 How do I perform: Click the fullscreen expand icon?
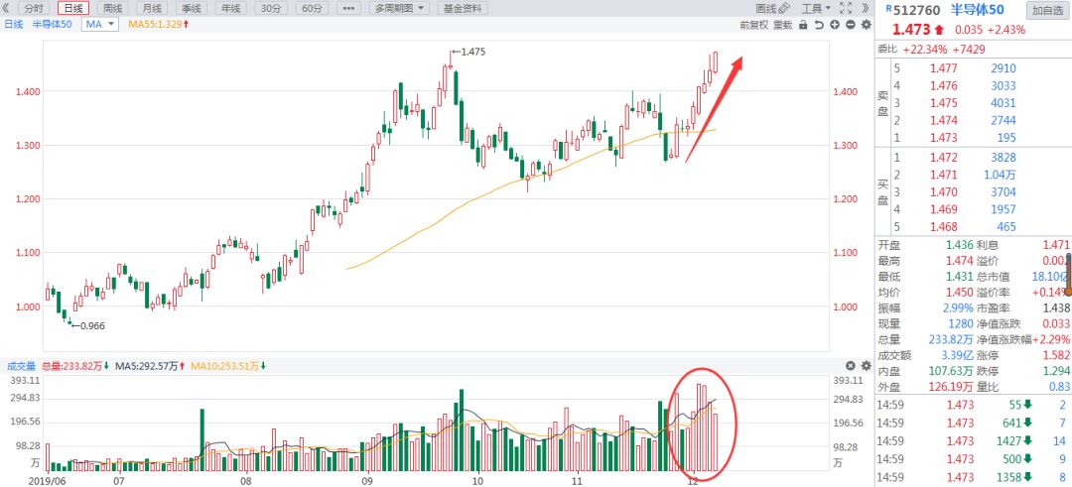[x=846, y=8]
